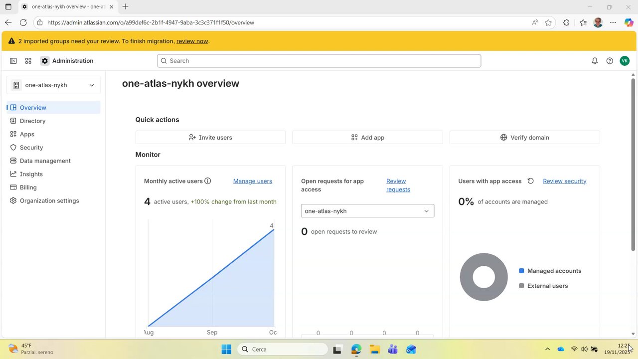Open Apps in the sidebar
This screenshot has width=638, height=359.
(53, 134)
